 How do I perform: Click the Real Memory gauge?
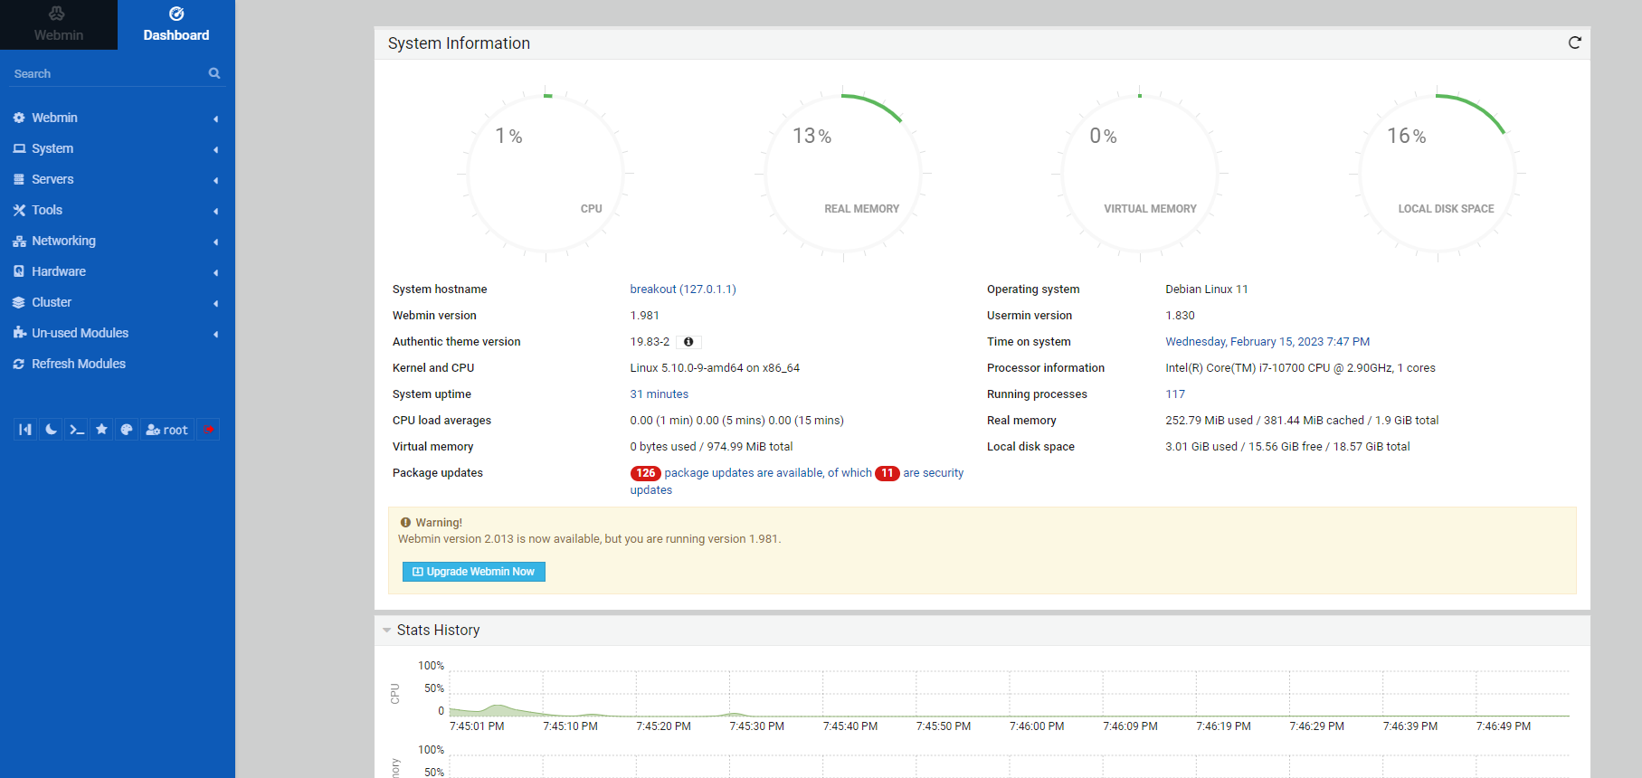click(843, 172)
